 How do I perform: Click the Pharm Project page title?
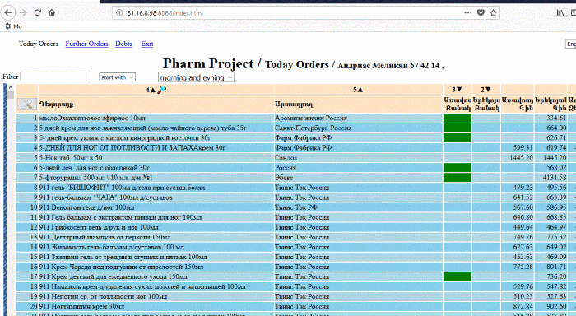point(208,64)
